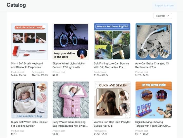Tick the select circle on 5-in-1 Soft Brush image

pyautogui.click(x=44, y=27)
